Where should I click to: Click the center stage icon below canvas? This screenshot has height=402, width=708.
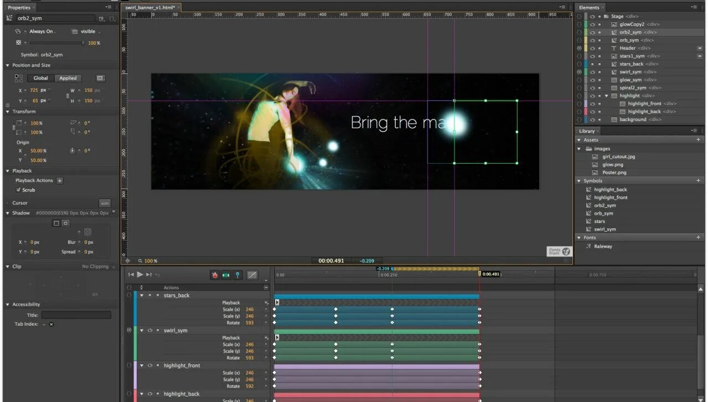(x=127, y=260)
